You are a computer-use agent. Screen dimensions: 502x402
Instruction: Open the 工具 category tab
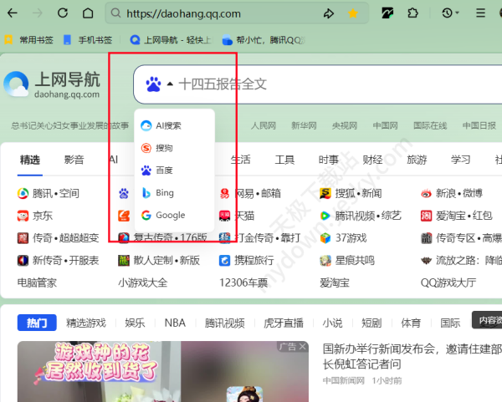[284, 160]
